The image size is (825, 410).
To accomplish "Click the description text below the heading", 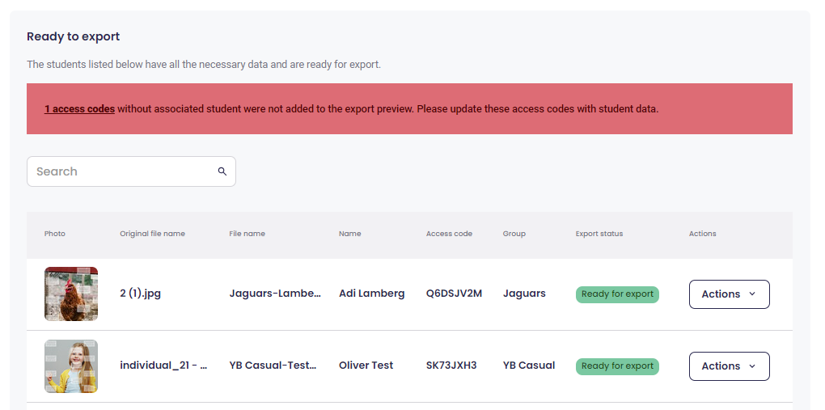I will click(204, 65).
